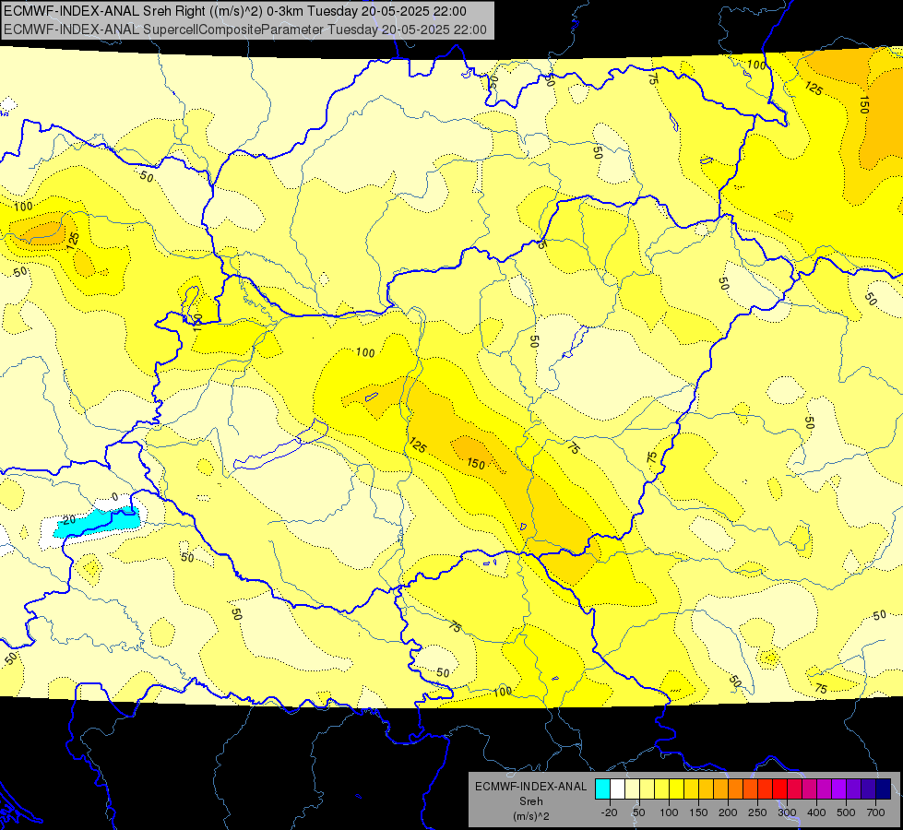Click the legend tick label '250'

(x=757, y=812)
